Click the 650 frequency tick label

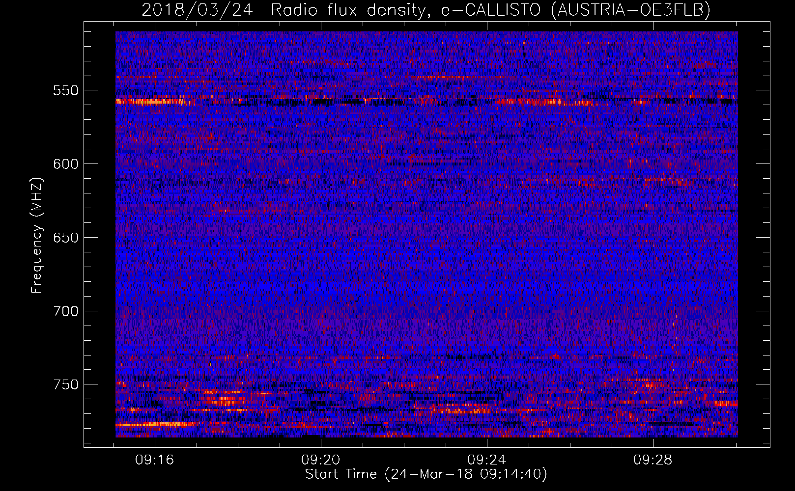click(66, 238)
